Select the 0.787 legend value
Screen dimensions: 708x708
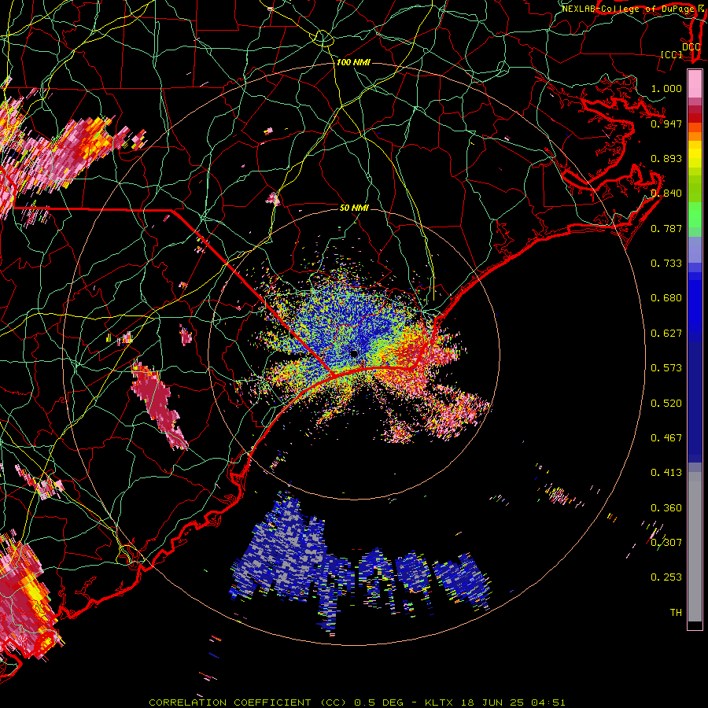[666, 228]
